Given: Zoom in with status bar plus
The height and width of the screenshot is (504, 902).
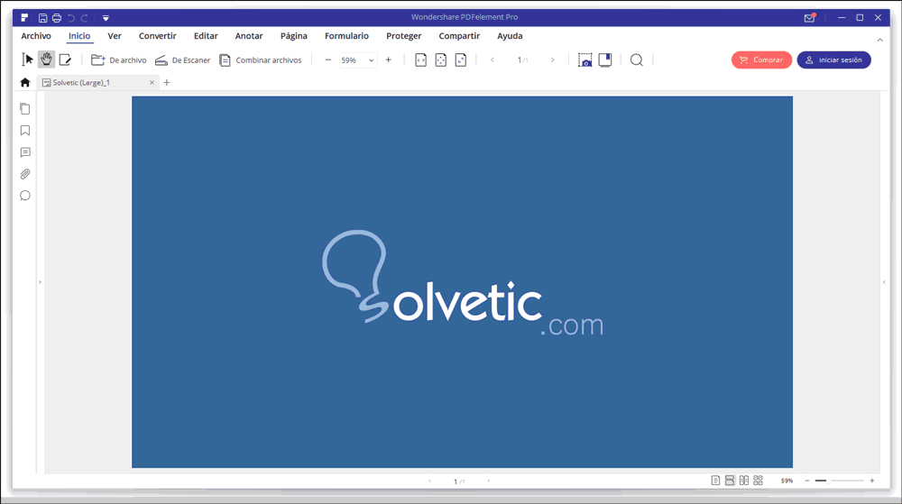Looking at the screenshot, I should [872, 481].
